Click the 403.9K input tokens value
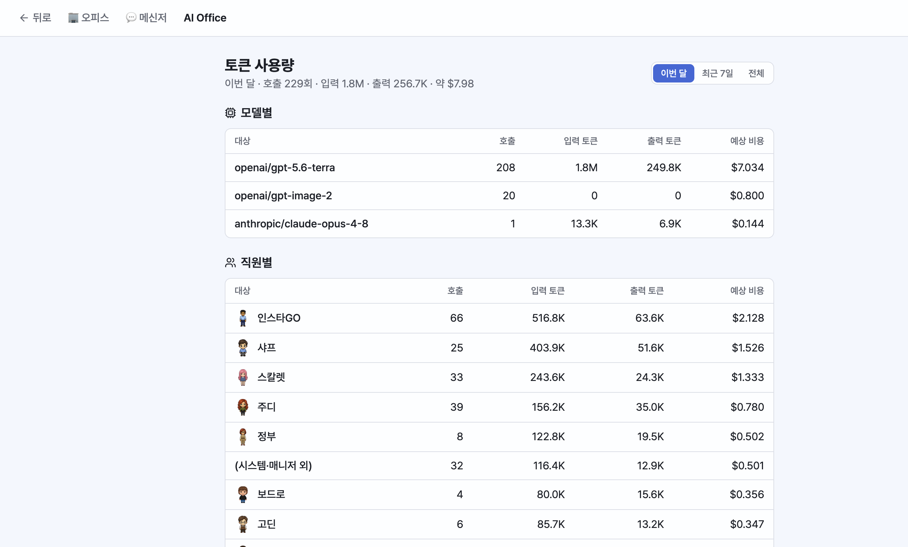The image size is (908, 547). point(547,348)
